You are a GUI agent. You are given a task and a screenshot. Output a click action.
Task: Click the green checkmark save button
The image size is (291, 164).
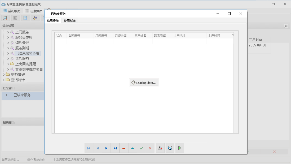(141, 148)
